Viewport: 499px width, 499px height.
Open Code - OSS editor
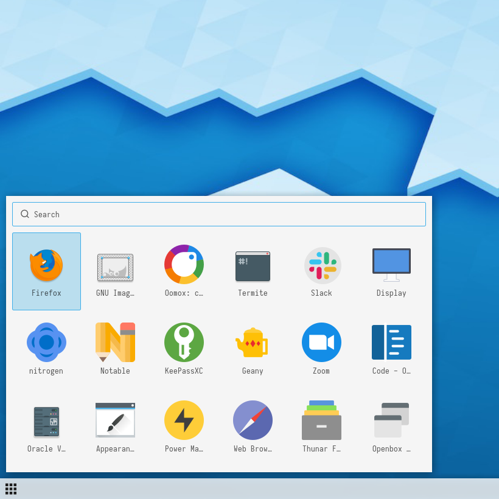coord(391,349)
